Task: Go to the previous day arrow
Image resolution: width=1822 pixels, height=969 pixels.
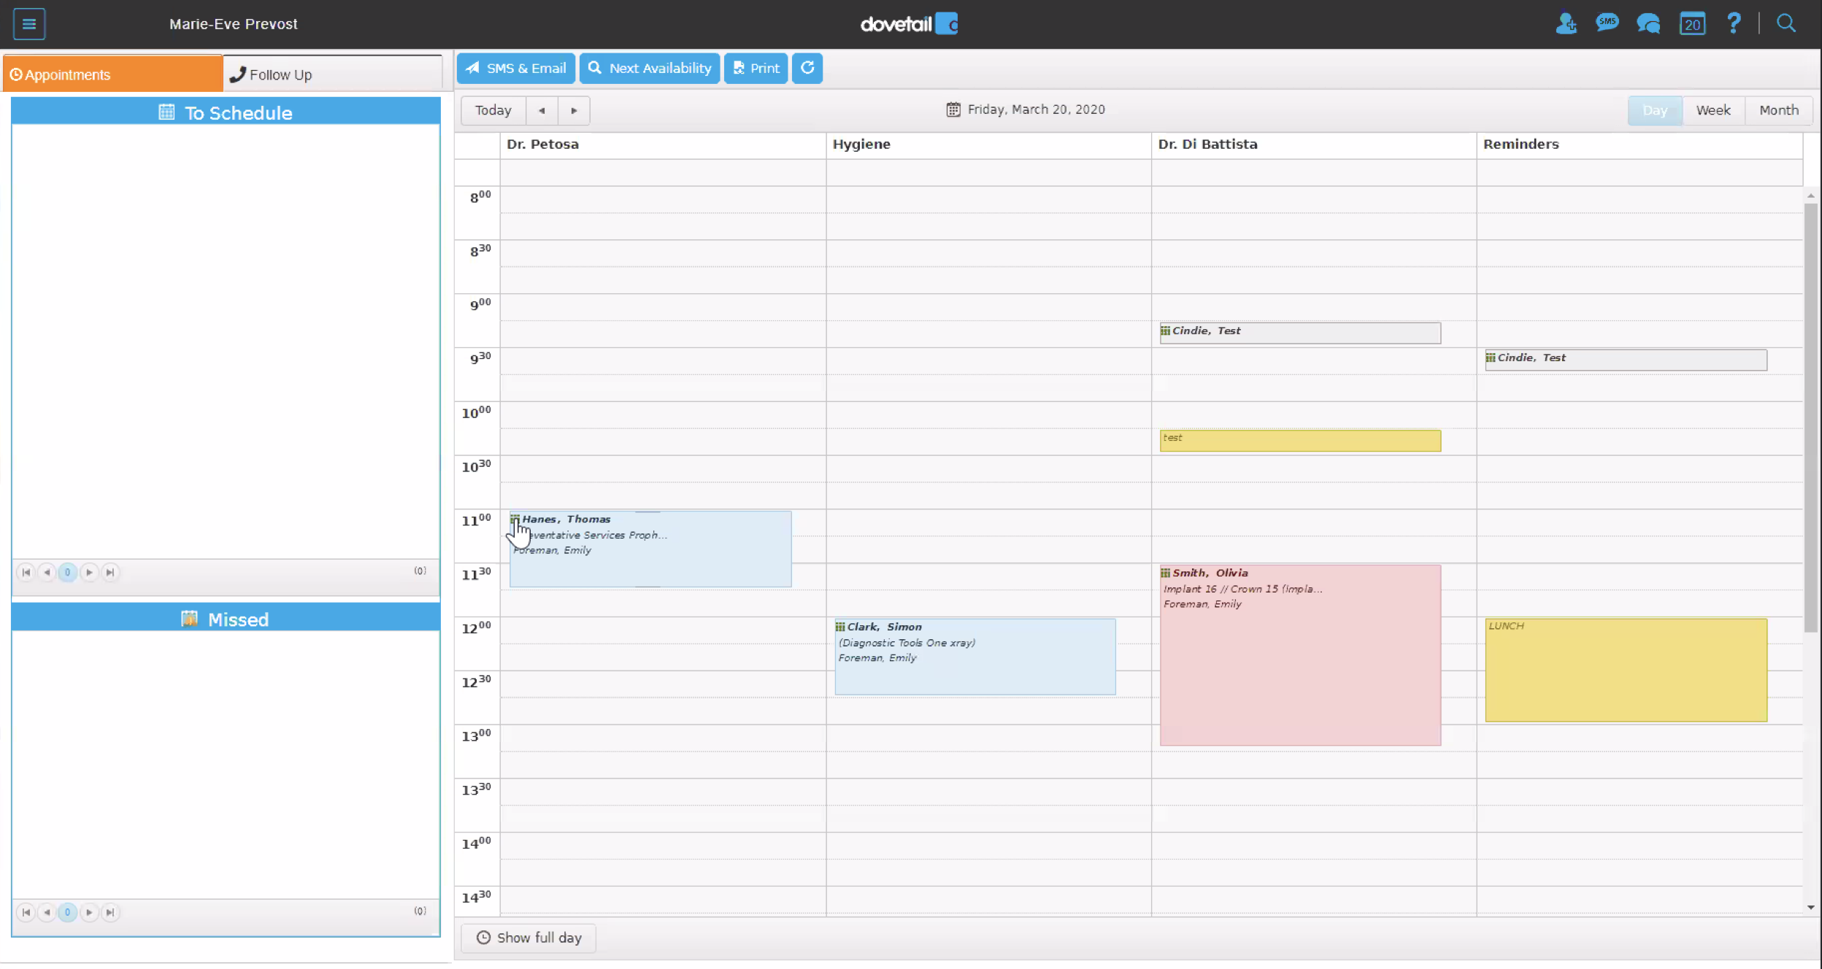Action: coord(542,111)
